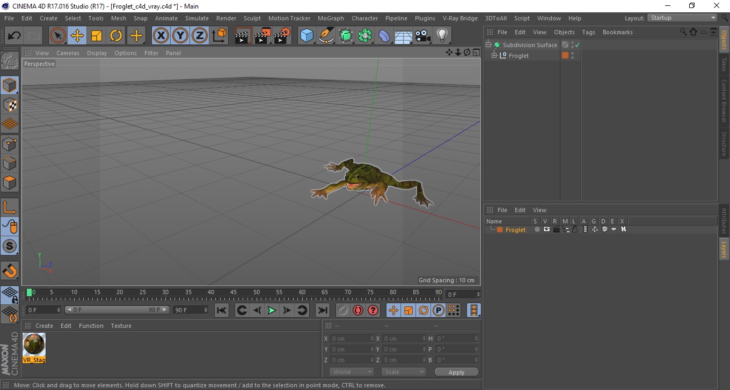Toggle X-axis lock
This screenshot has width=730, height=390.
point(161,36)
